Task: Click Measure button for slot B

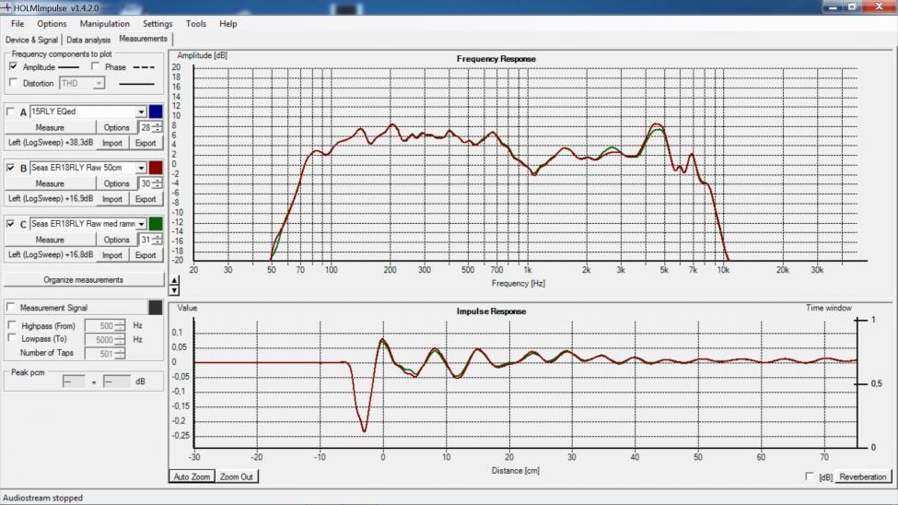Action: pyautogui.click(x=50, y=183)
